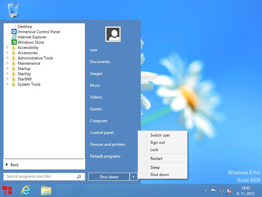This screenshot has width=262, height=197.
Task: Select Sleep in power menu
Action: pyautogui.click(x=155, y=167)
